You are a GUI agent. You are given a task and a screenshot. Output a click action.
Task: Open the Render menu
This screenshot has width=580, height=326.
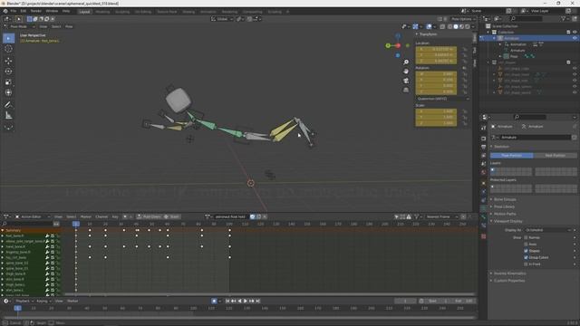36,11
